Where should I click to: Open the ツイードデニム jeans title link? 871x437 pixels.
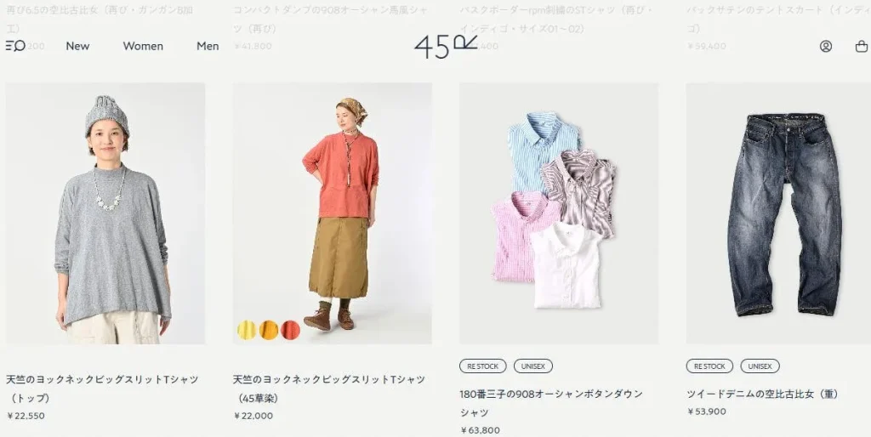coord(763,394)
